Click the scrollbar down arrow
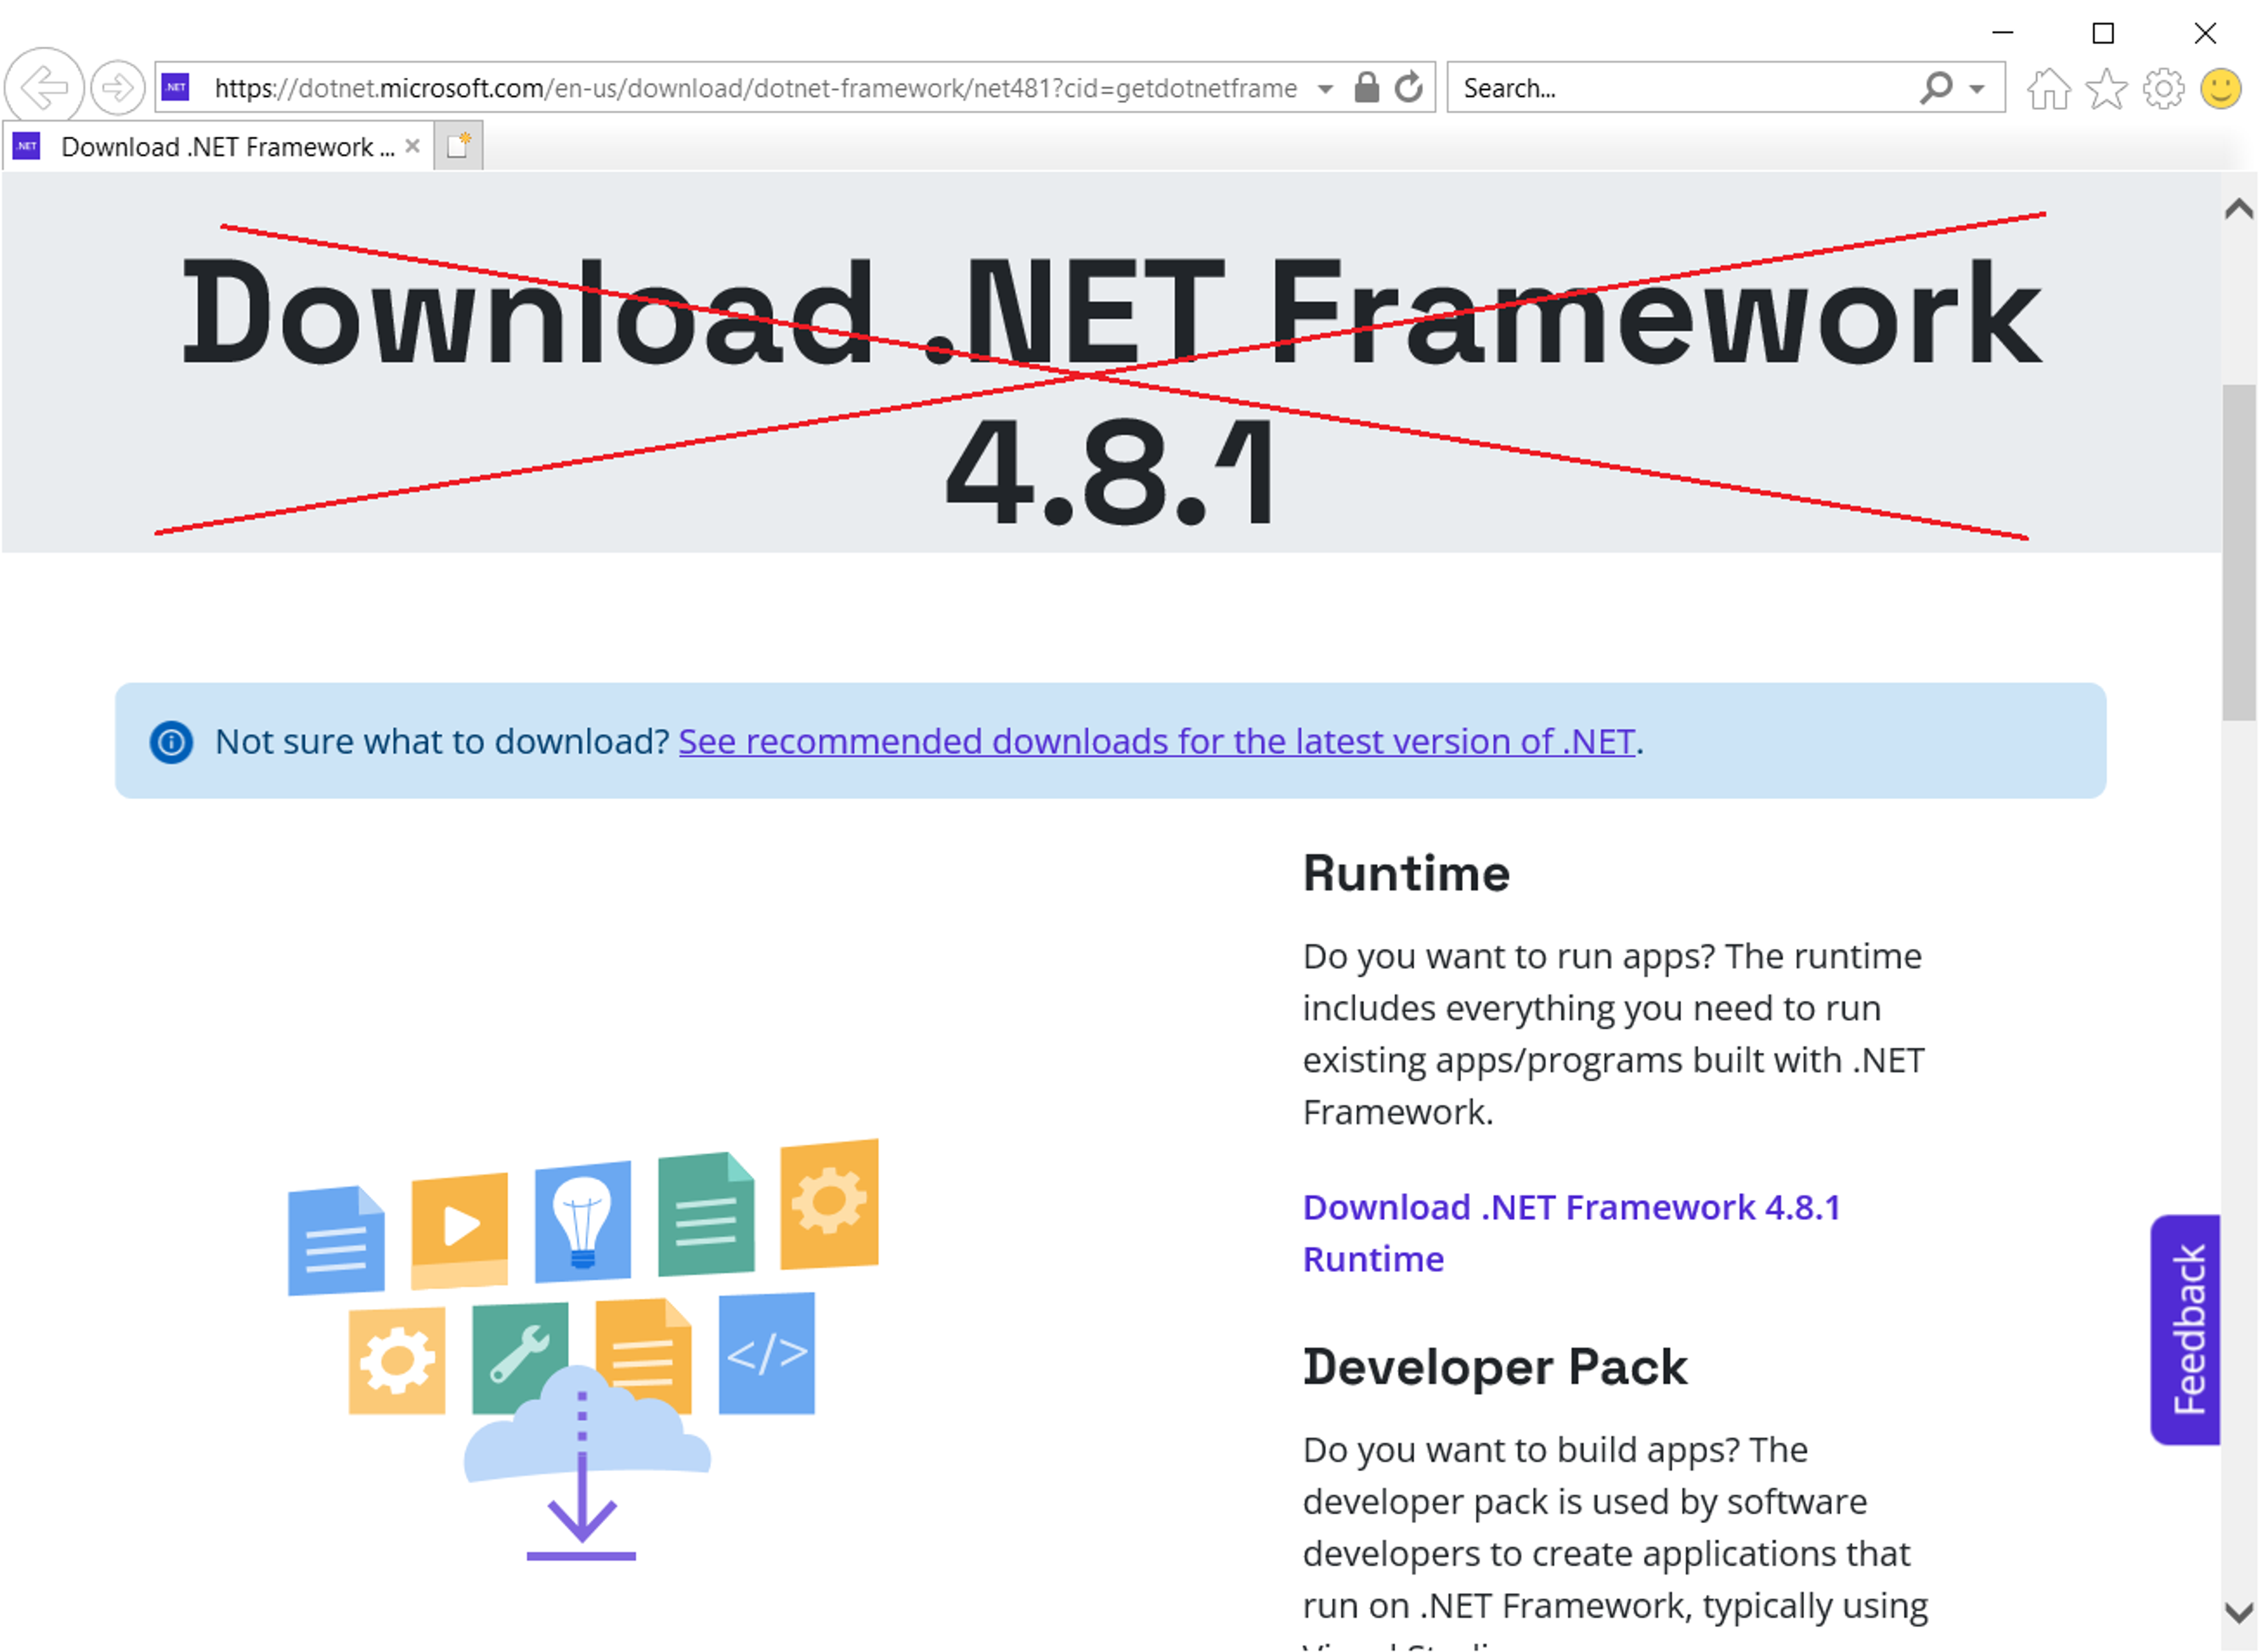 point(2239,1612)
